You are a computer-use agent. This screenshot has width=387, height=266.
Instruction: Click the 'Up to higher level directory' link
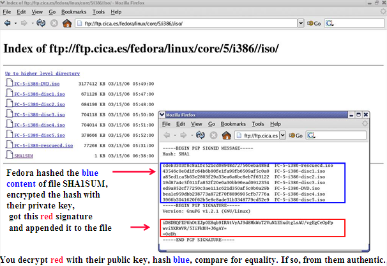[42, 74]
